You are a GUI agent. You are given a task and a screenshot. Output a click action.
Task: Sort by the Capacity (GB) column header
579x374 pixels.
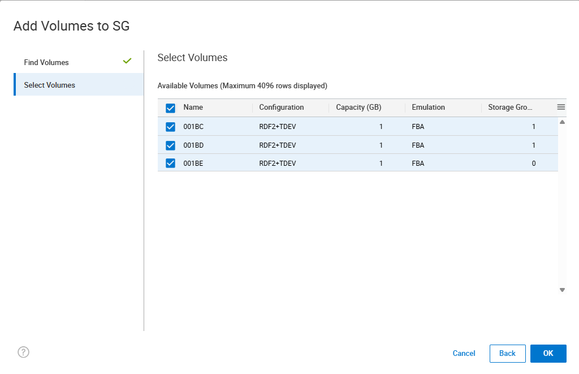point(358,108)
